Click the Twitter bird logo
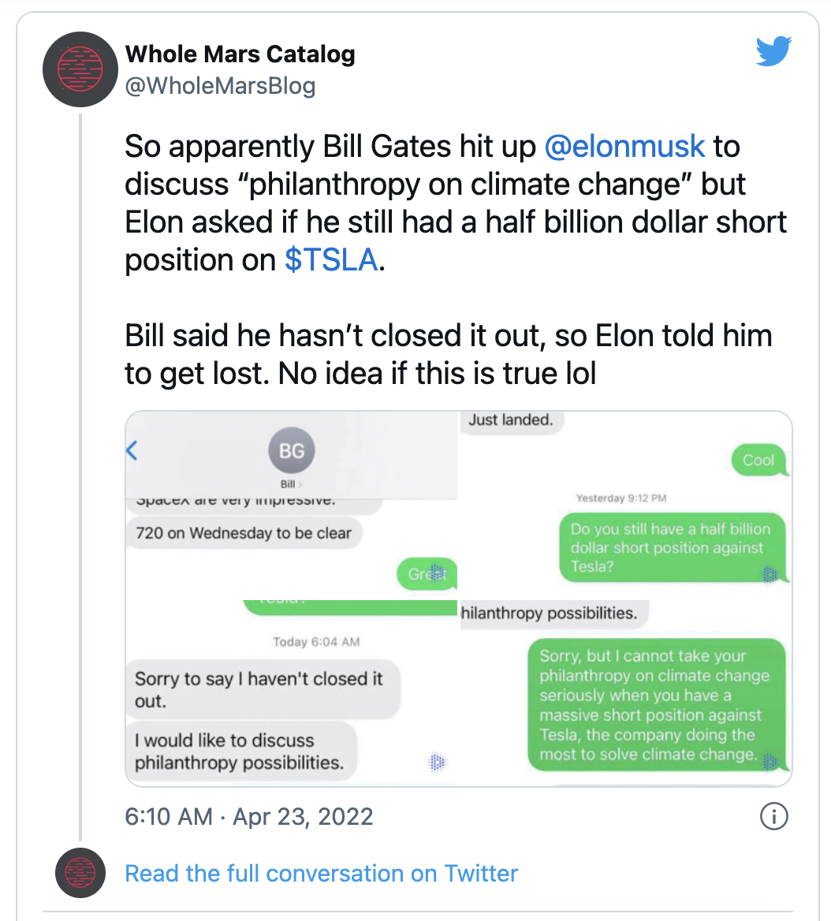 [x=773, y=52]
